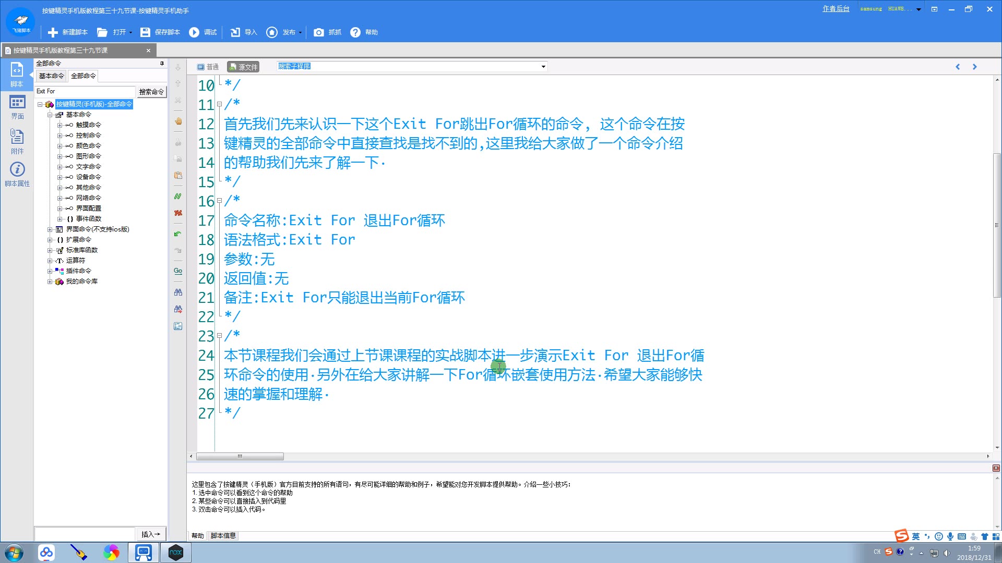Switch to 脚本信息 bottom tab

pyautogui.click(x=223, y=536)
